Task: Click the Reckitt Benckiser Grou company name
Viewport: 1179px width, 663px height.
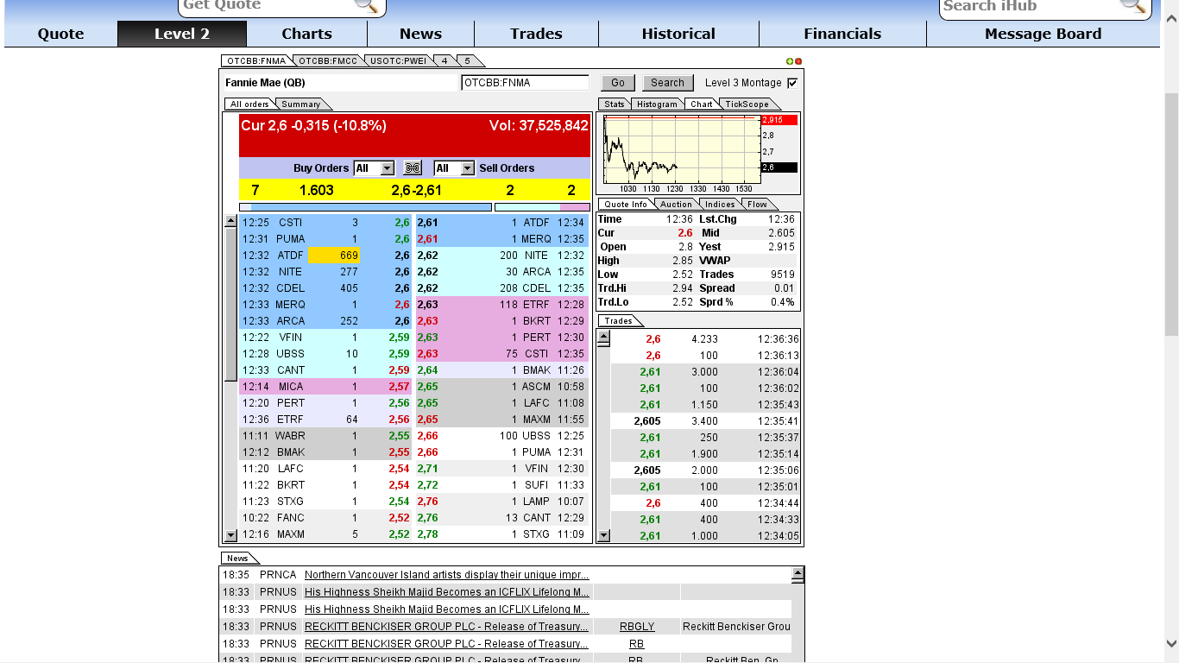Action: (736, 627)
